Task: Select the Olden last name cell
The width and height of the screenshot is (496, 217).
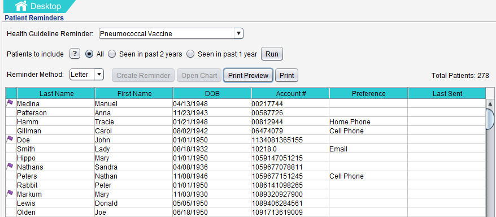Action: point(56,212)
